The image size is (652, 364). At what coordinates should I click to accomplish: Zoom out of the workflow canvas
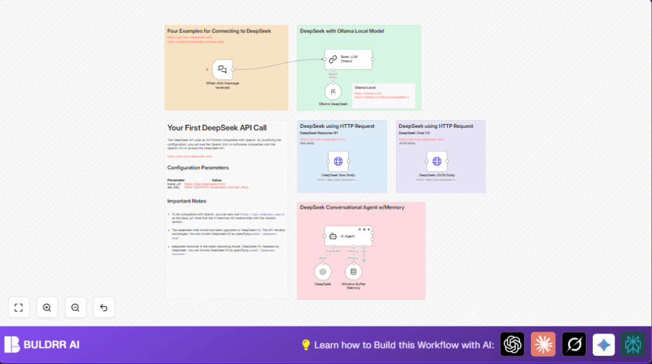[75, 307]
